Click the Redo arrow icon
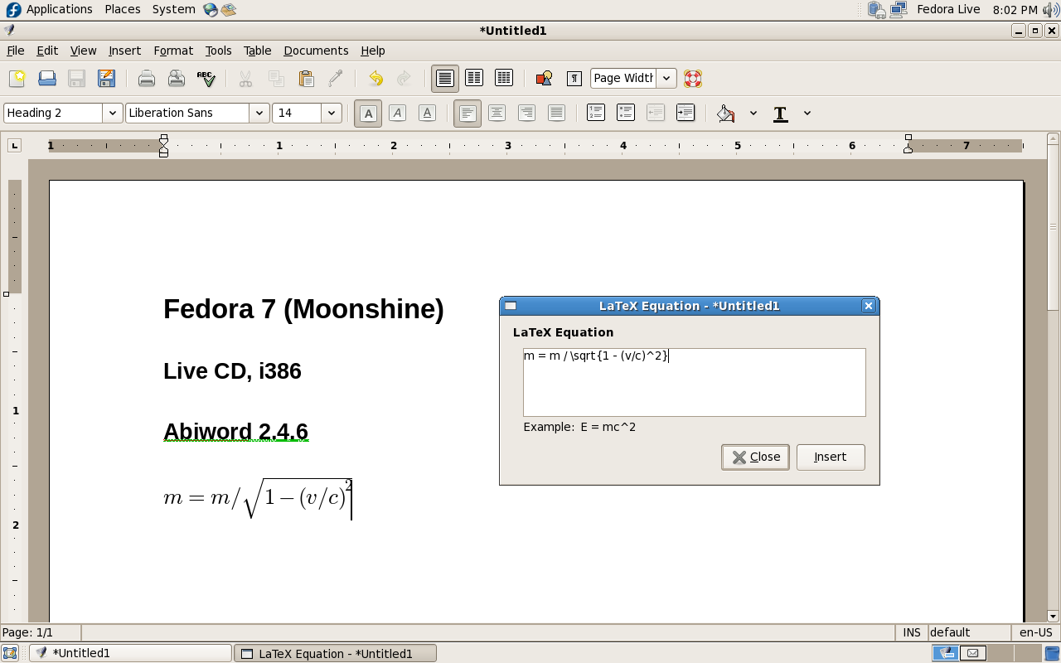1061x663 pixels. pos(404,79)
